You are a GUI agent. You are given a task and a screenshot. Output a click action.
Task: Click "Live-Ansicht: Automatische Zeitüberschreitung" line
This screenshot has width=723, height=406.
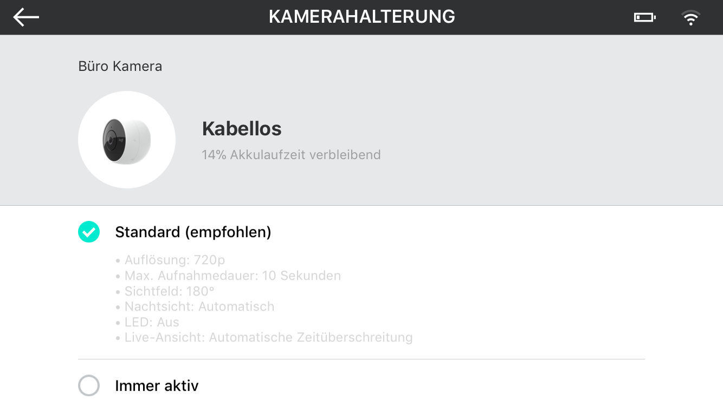264,338
